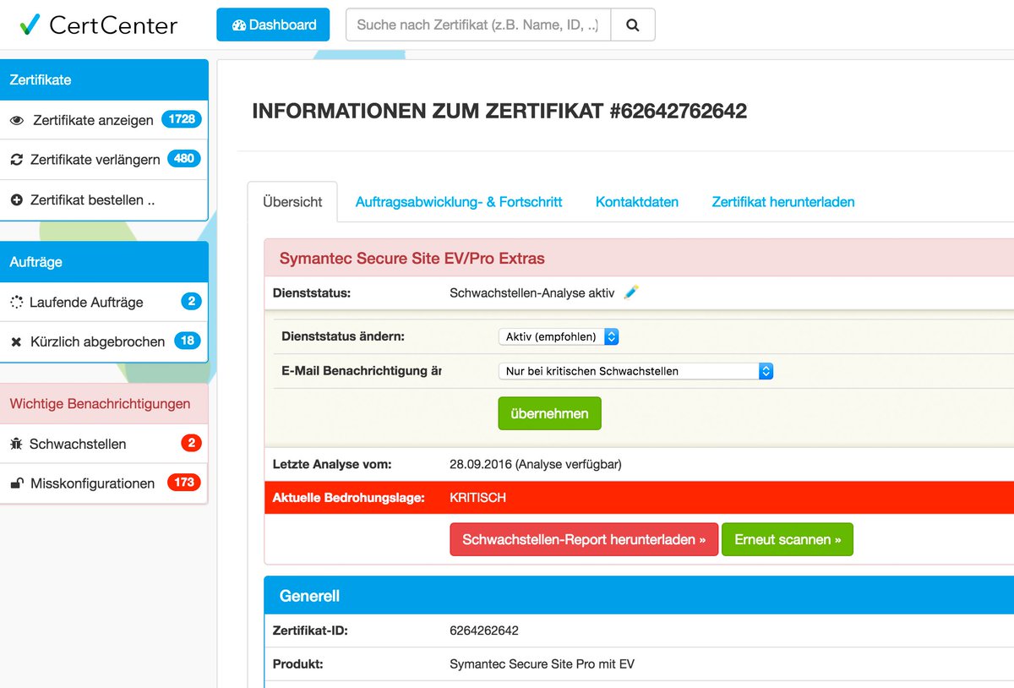1014x688 pixels.
Task: Click the Generell section header
Action: coord(639,596)
